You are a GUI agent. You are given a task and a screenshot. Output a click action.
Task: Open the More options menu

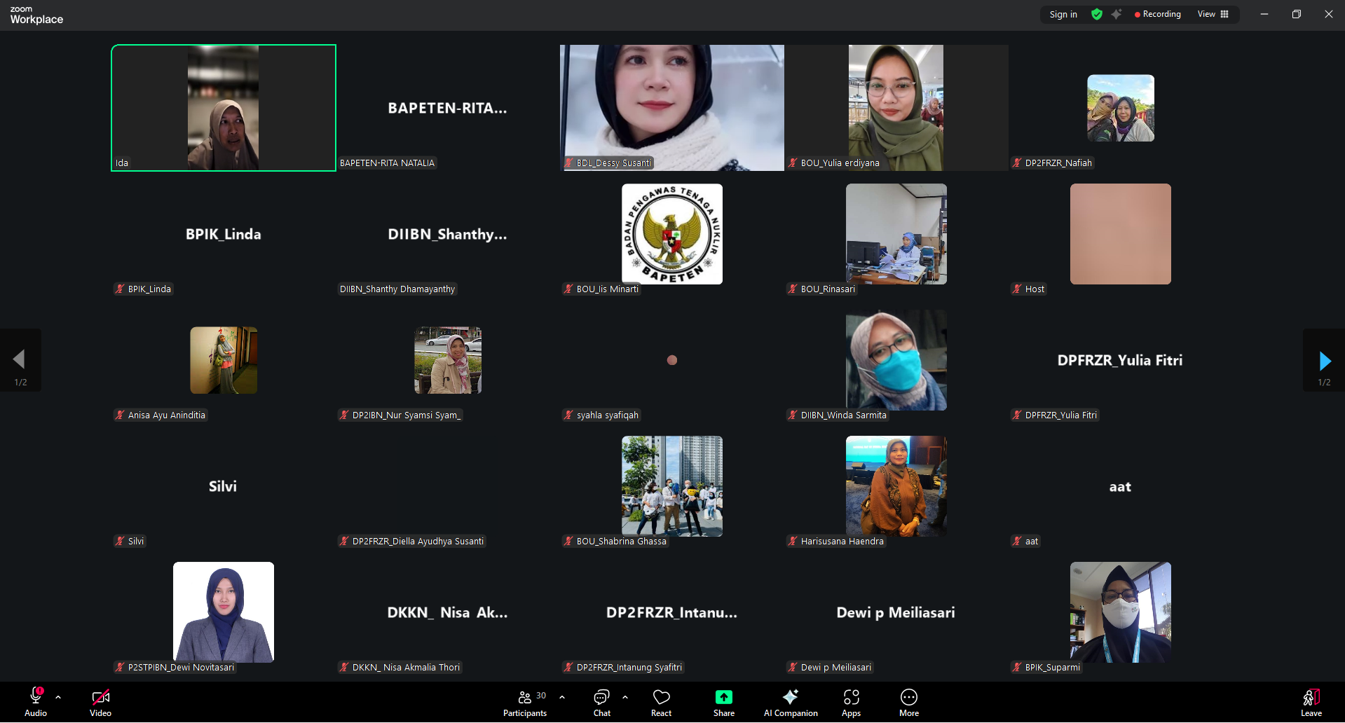coord(908,701)
